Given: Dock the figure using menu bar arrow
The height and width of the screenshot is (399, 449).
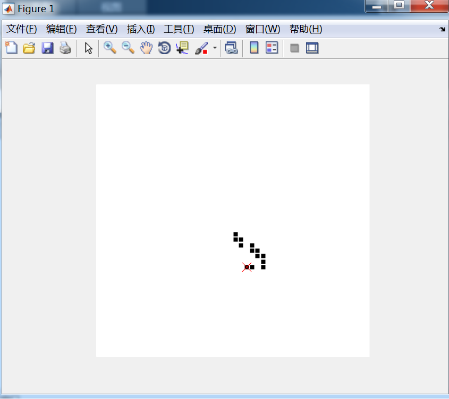Looking at the screenshot, I should coord(442,29).
